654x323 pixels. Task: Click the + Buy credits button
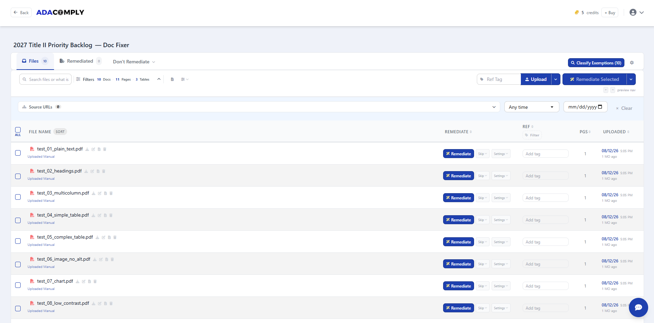point(610,12)
